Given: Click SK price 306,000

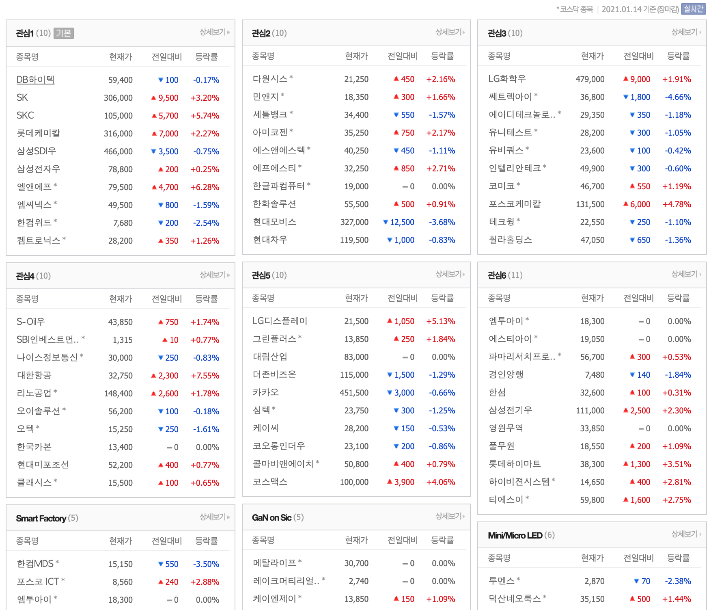Looking at the screenshot, I should tap(118, 98).
